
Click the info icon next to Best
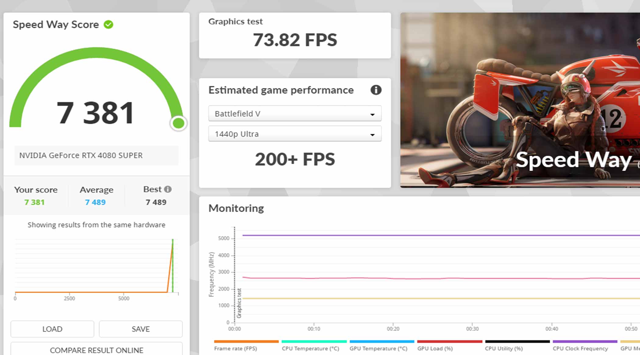[x=168, y=189]
